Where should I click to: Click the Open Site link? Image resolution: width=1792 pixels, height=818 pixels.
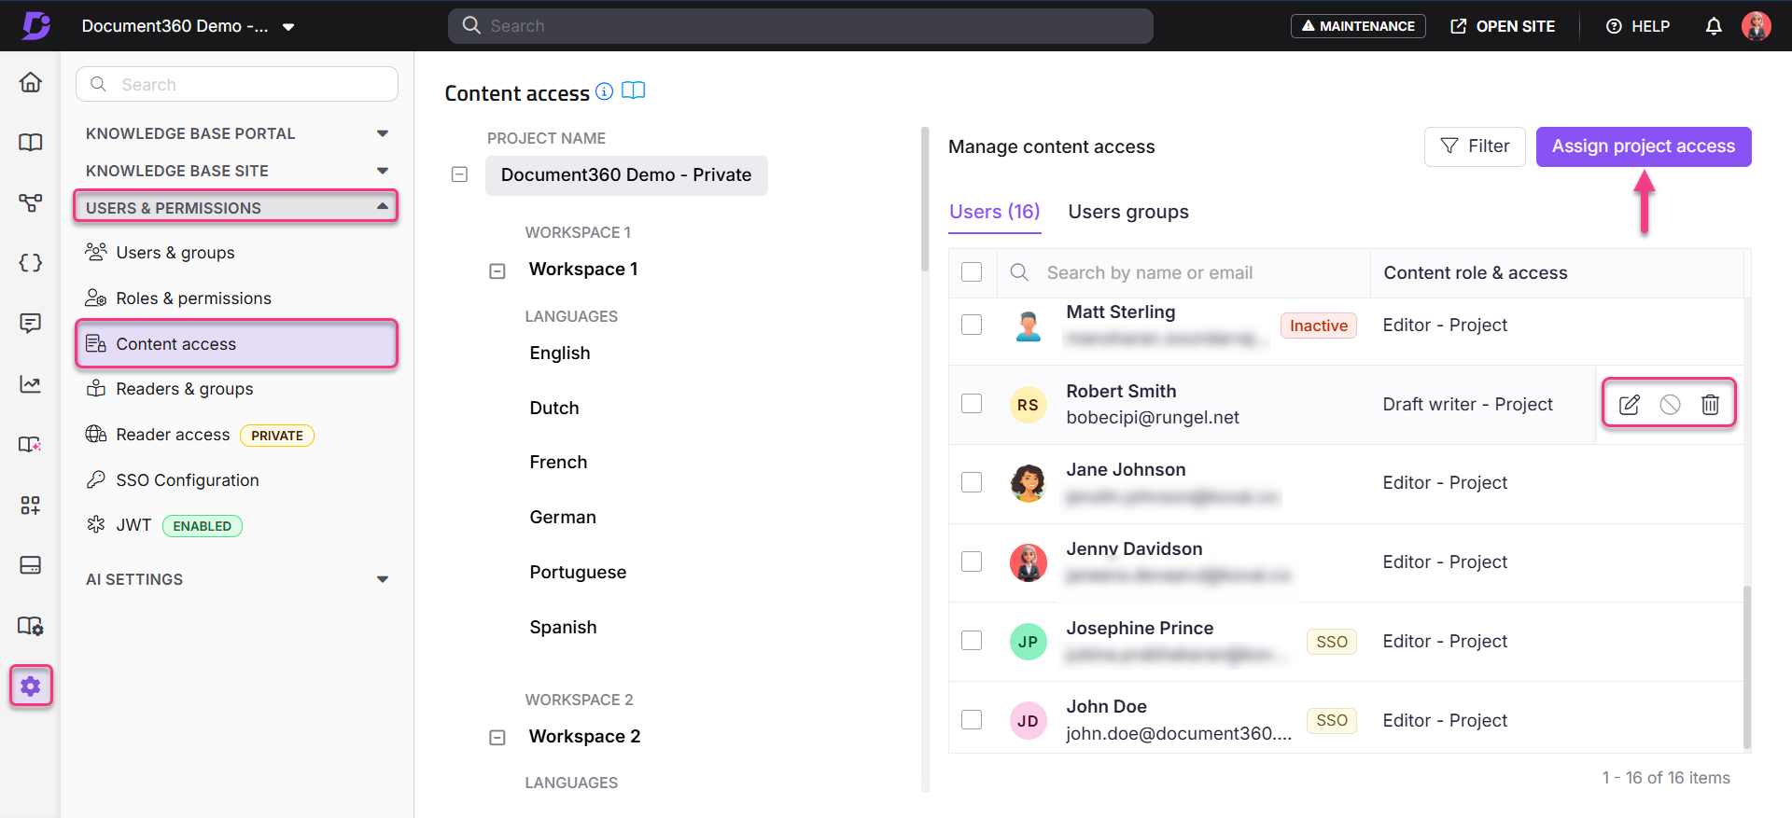[1503, 26]
